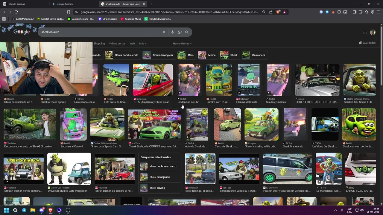Go back with the browser back arrow
Image resolution: width=383 pixels, height=215 pixels.
pos(4,12)
